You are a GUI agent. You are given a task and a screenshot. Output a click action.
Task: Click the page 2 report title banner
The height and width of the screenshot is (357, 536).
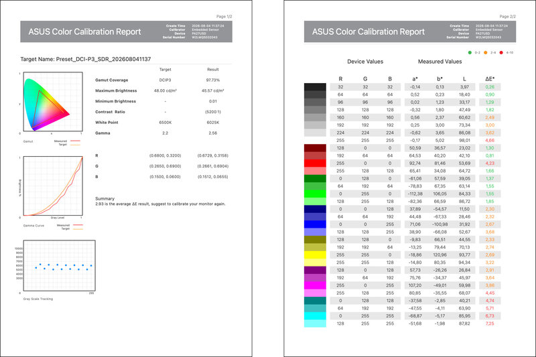click(410, 31)
